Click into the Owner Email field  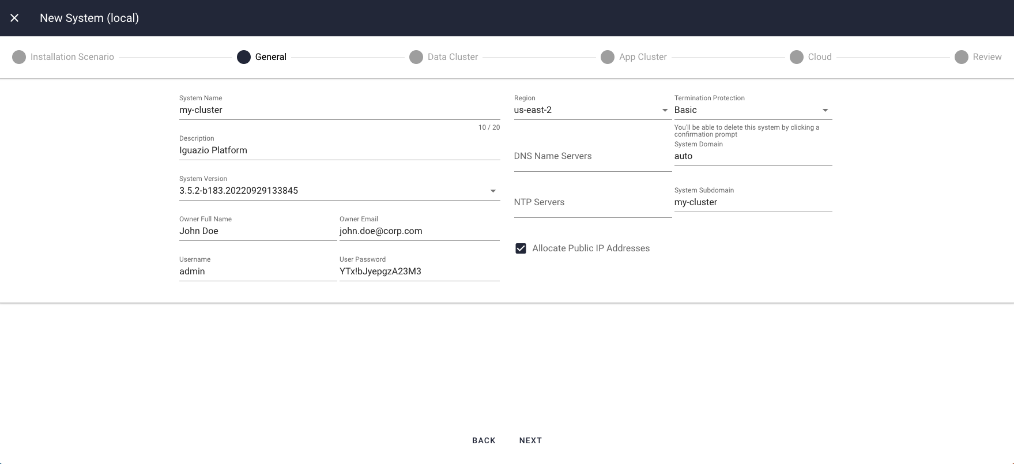tap(419, 231)
